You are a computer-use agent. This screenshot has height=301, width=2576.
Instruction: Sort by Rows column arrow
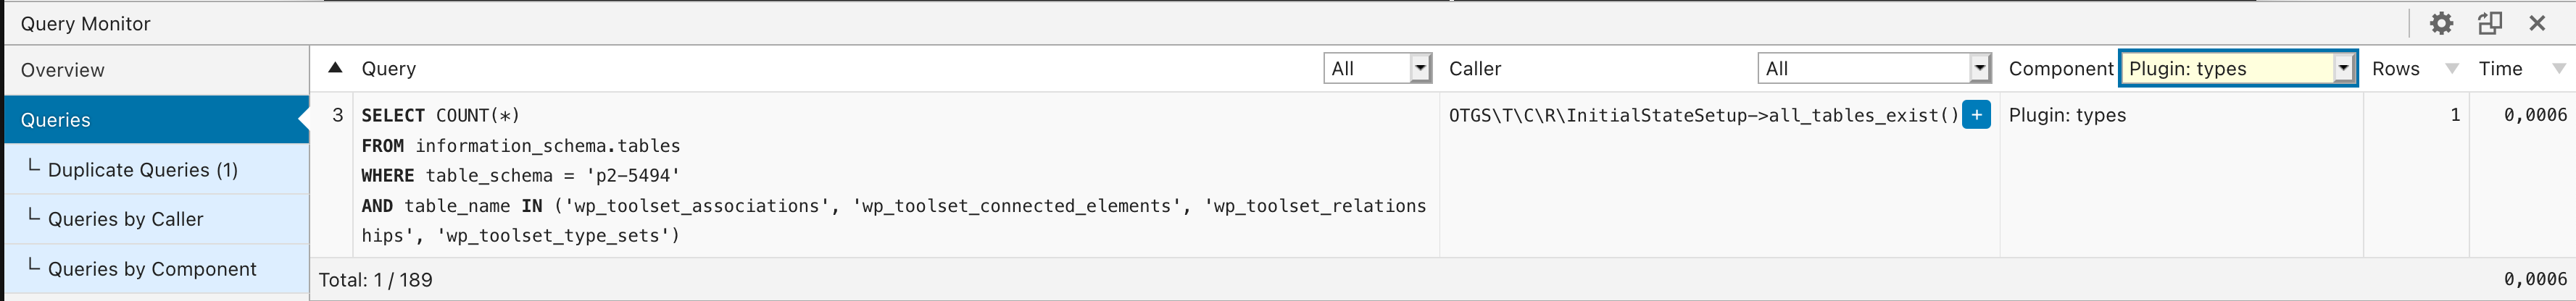(2452, 69)
